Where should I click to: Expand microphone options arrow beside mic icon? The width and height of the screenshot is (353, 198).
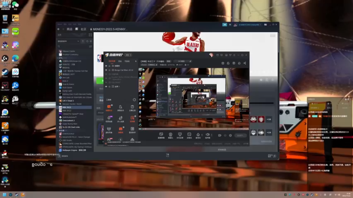click(x=202, y=135)
